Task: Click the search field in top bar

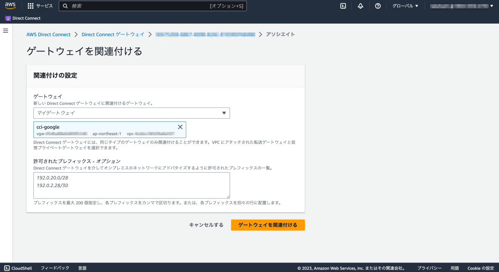Action: [153, 6]
